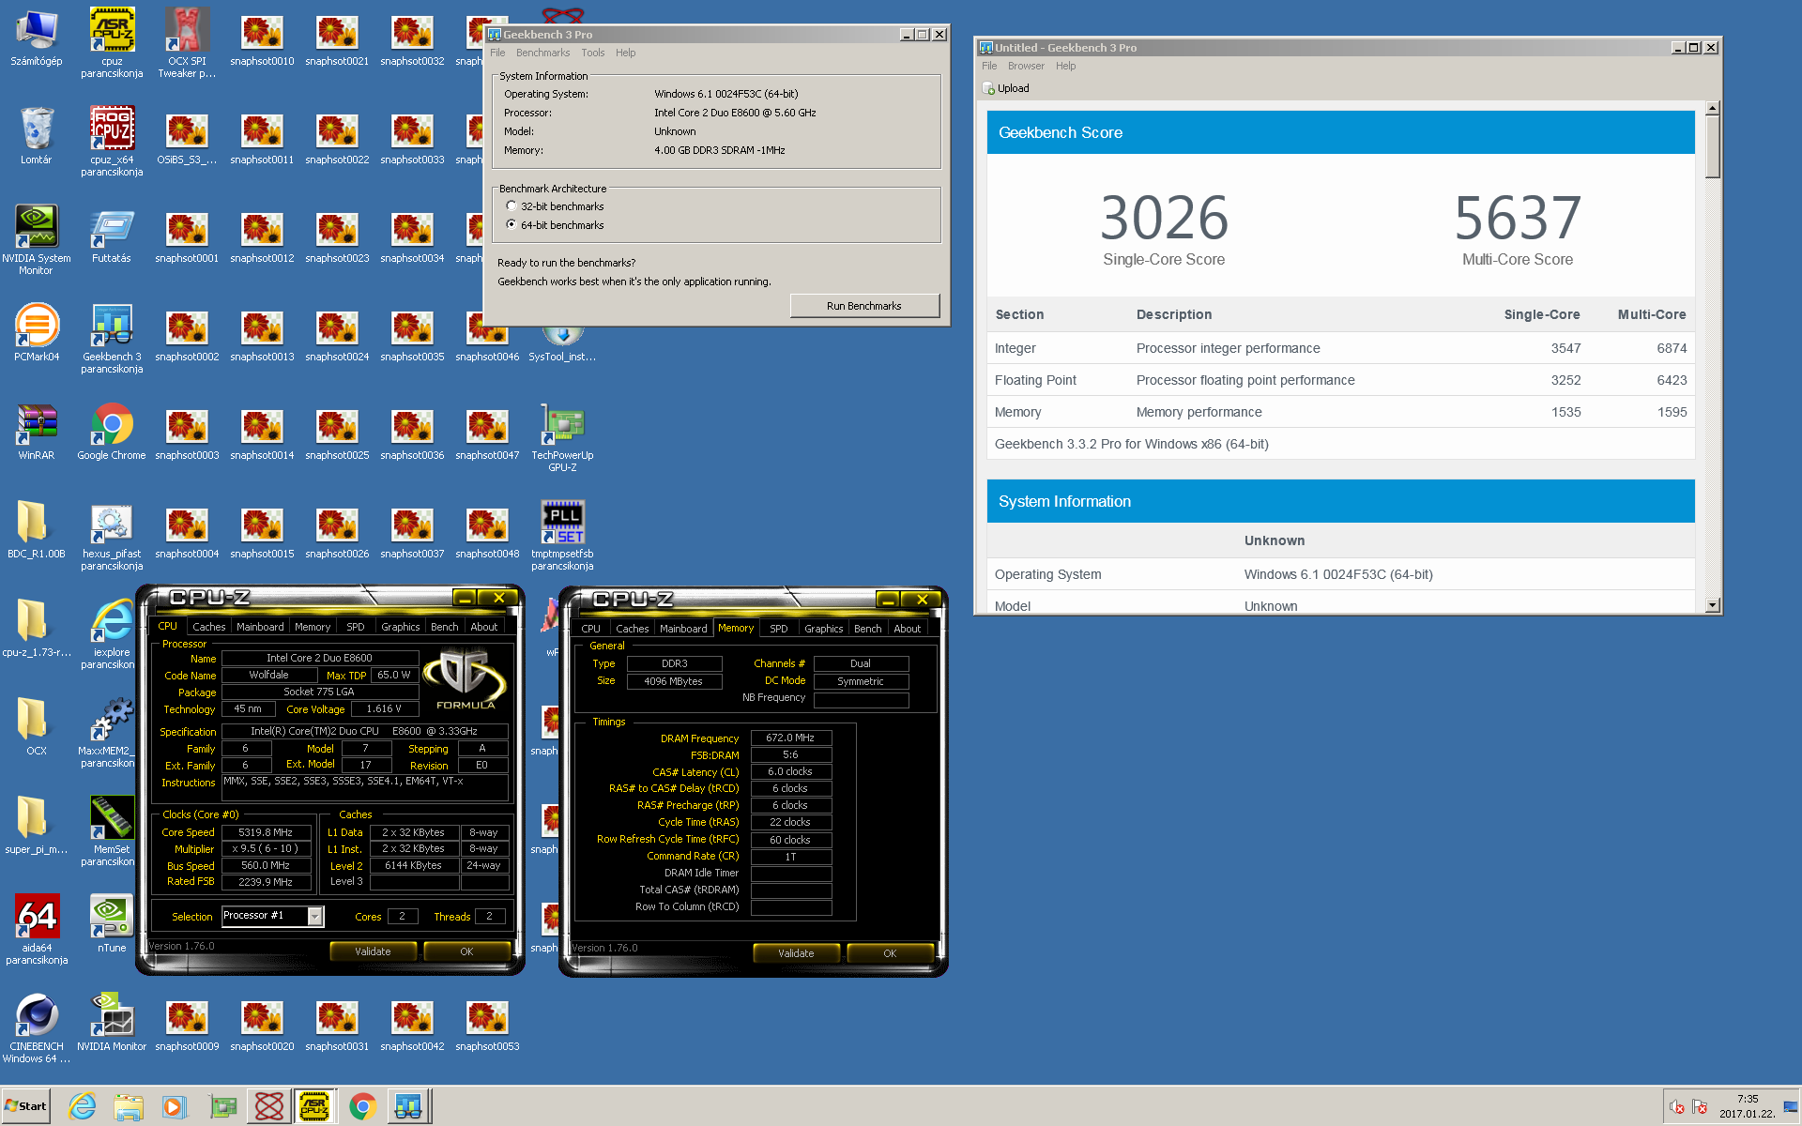Click Windows Media Player taskbar icon

[x=174, y=1106]
